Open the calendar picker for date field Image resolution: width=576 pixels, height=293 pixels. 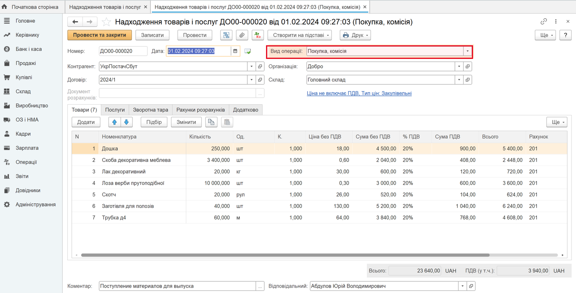235,51
